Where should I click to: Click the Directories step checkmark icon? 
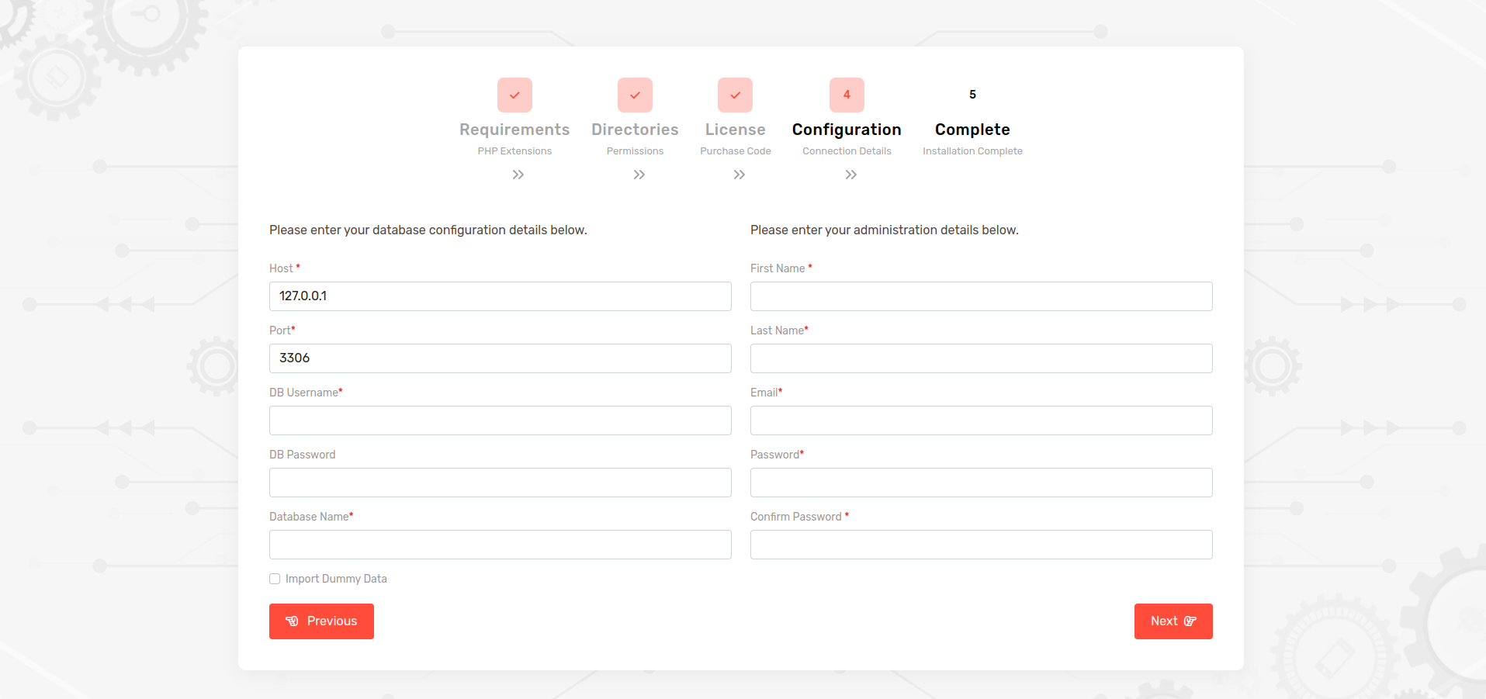click(635, 95)
